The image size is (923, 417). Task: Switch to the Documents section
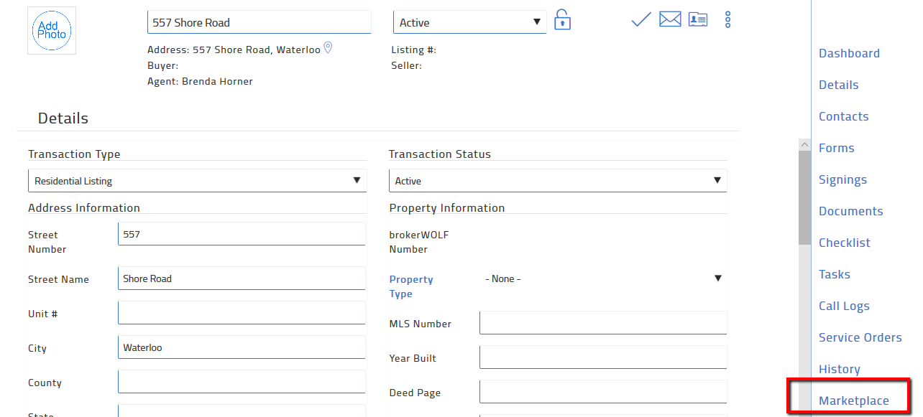pos(851,210)
